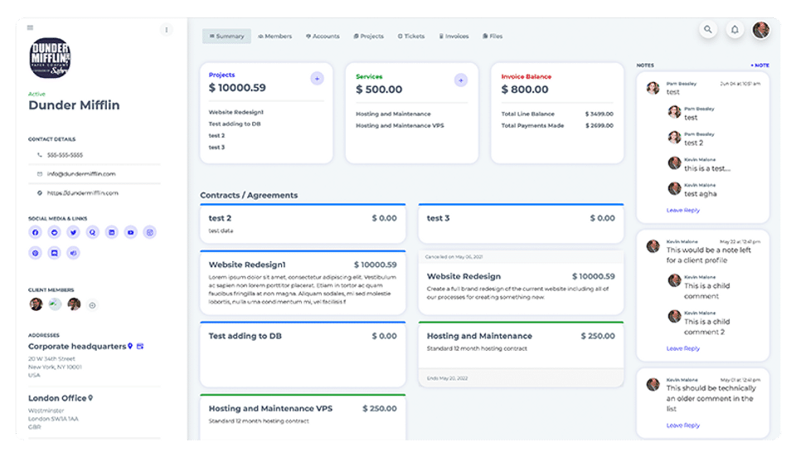Viewport: 796px width, 452px height.
Task: Click the Projects card heading
Action: click(222, 75)
